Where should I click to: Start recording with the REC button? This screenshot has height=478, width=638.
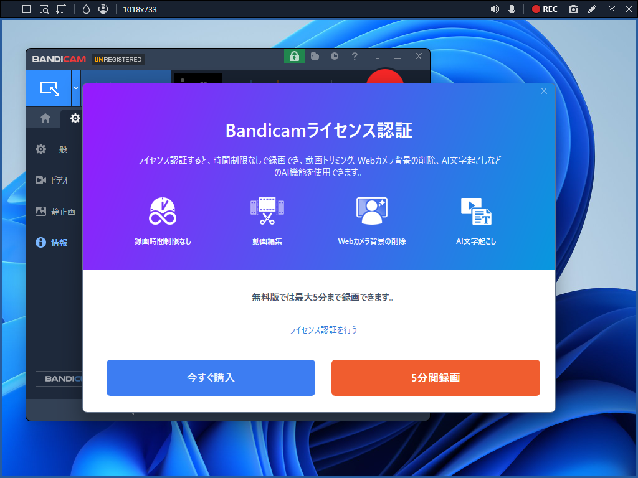click(545, 9)
